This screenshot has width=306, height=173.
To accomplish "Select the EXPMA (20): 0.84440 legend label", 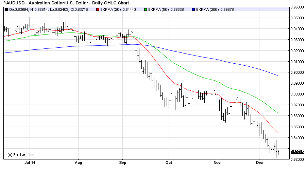I will tap(115, 9).
